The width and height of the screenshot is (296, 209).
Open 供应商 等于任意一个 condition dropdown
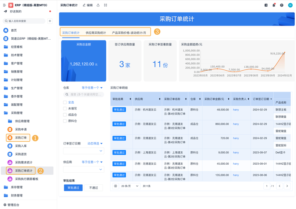tap(92, 162)
